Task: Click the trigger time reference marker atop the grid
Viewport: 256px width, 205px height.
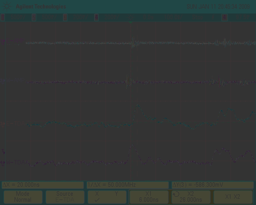Action: point(130,23)
